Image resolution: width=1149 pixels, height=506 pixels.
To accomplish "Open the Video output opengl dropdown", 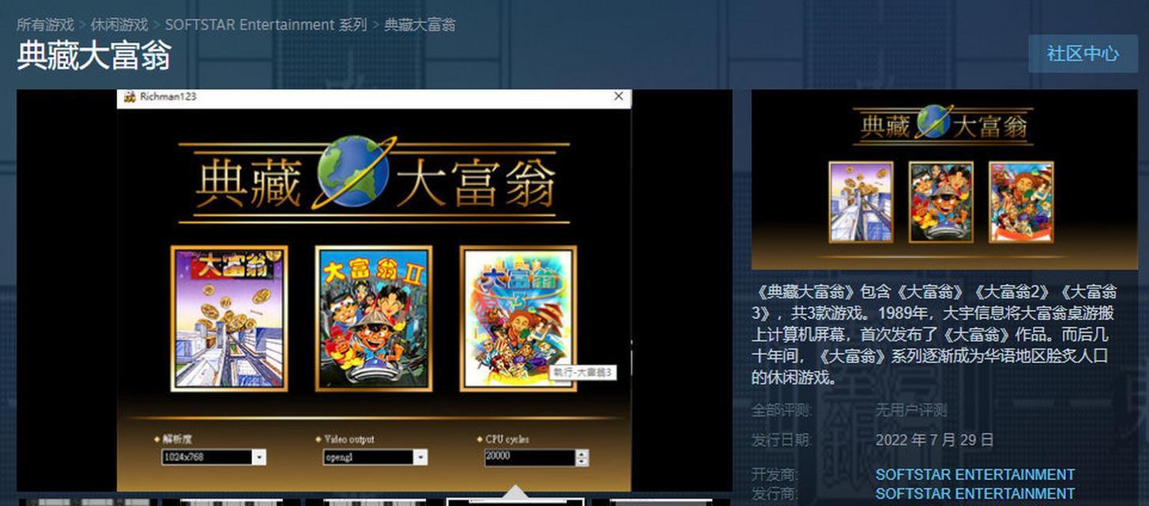I will (x=375, y=457).
